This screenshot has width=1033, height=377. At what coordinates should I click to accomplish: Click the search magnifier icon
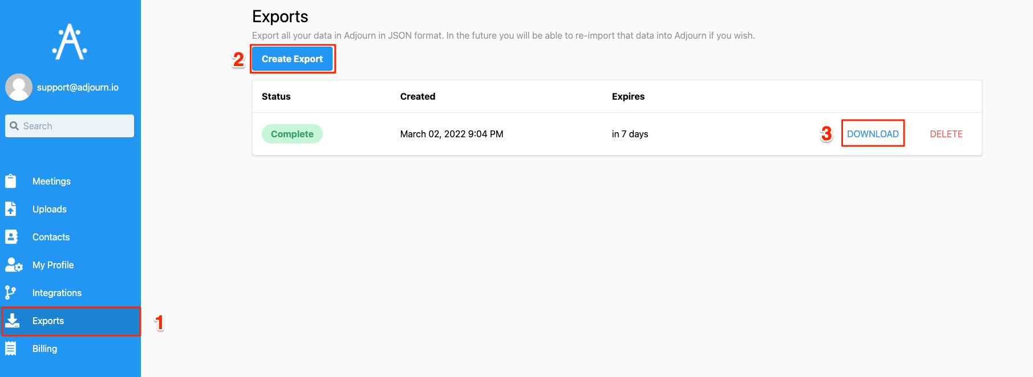[15, 126]
